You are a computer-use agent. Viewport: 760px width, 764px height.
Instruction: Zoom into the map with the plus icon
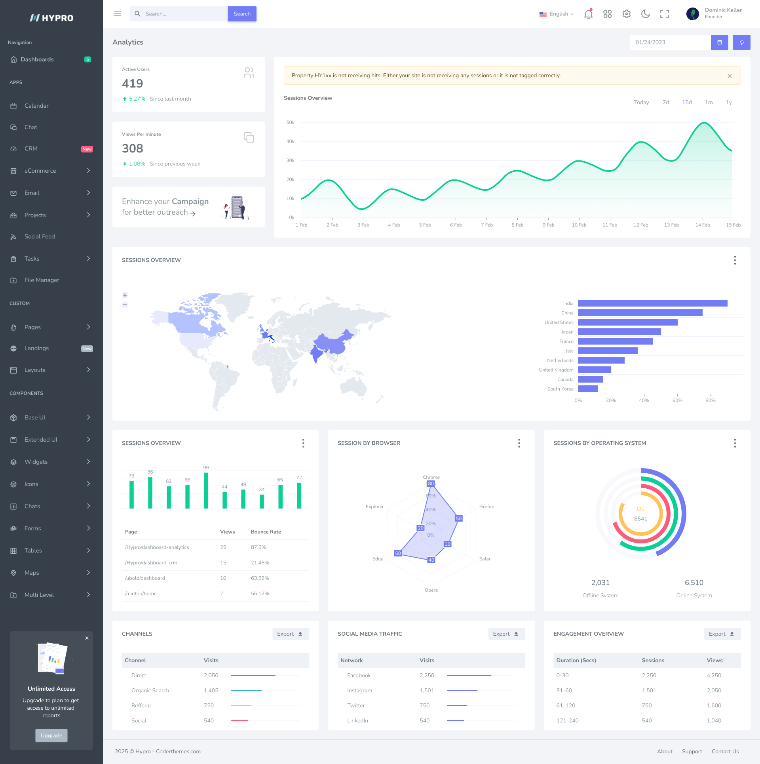[124, 295]
